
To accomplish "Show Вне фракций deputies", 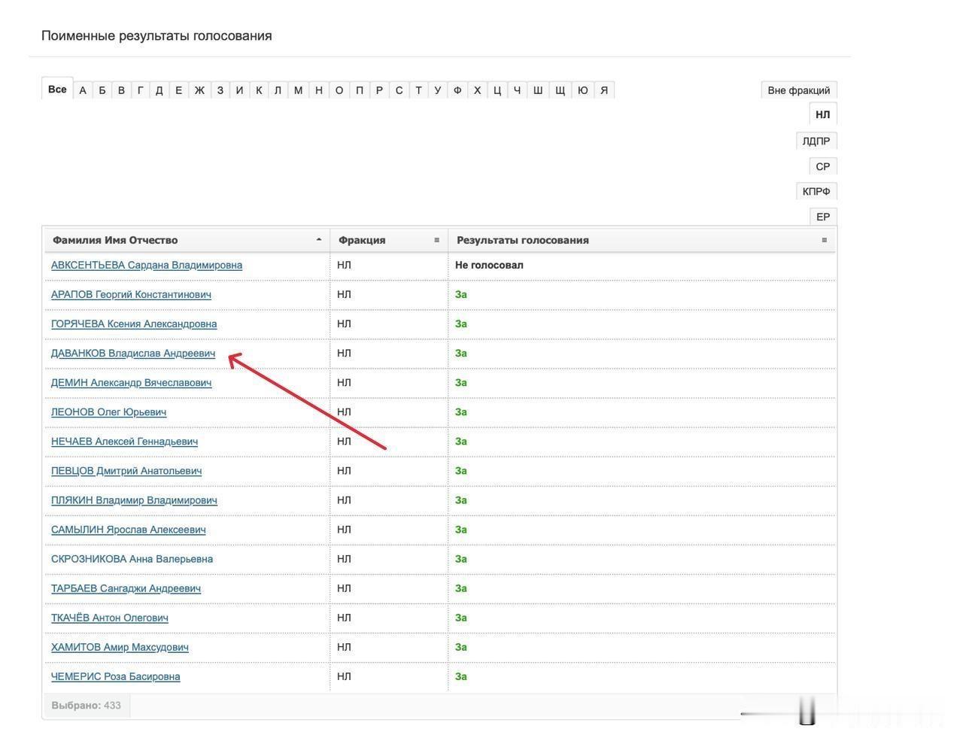I will (799, 90).
